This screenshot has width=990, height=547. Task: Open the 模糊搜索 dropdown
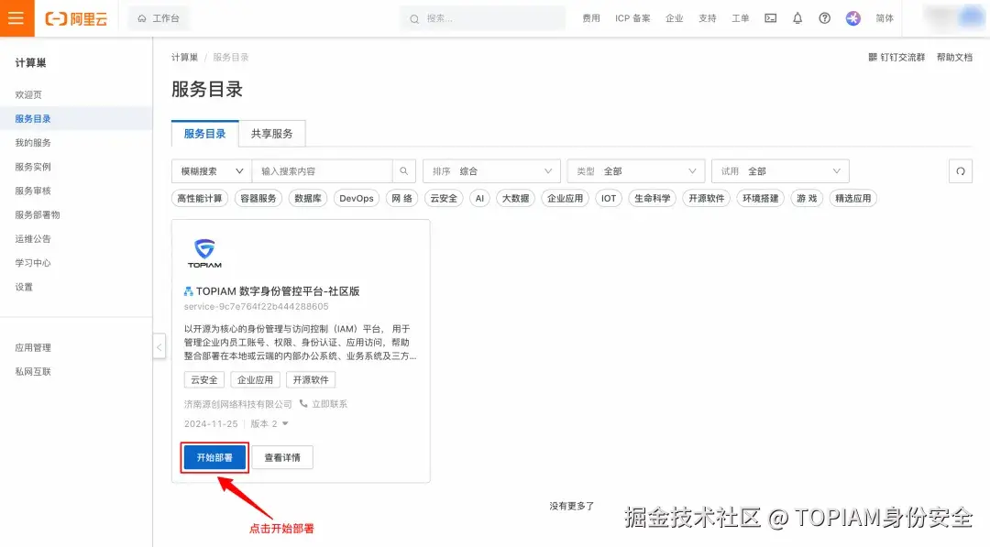click(x=212, y=171)
